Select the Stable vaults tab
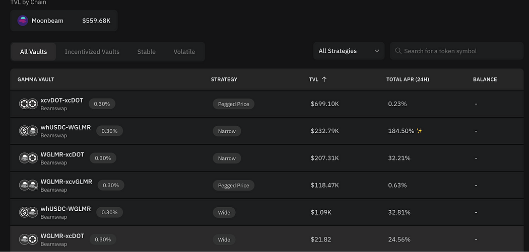This screenshot has height=252, width=529. [x=146, y=52]
